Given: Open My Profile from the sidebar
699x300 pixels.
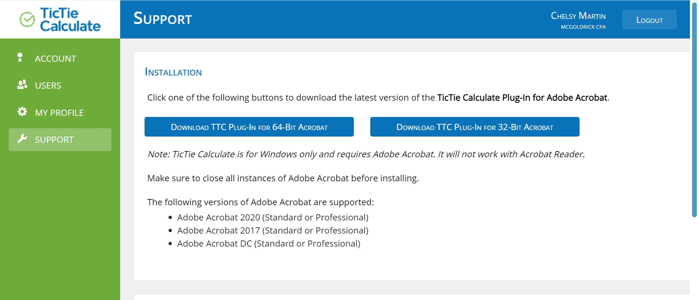Looking at the screenshot, I should [59, 113].
